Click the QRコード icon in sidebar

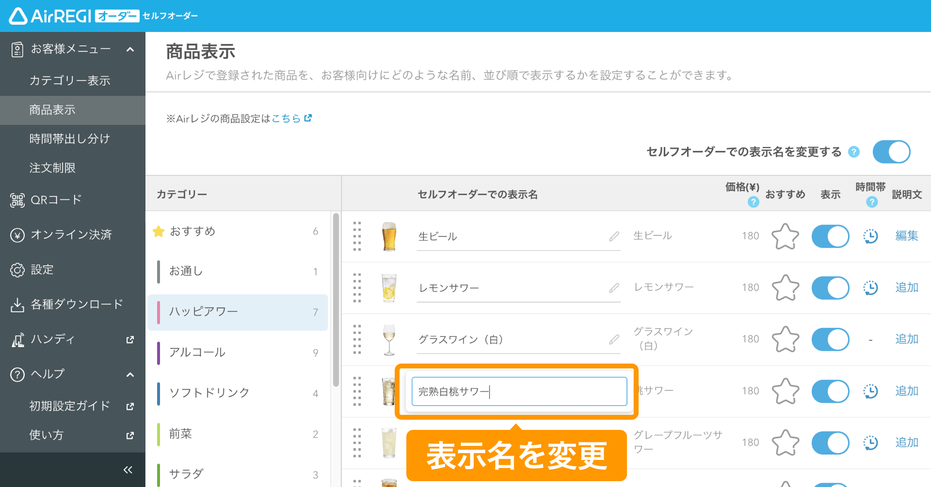17,200
